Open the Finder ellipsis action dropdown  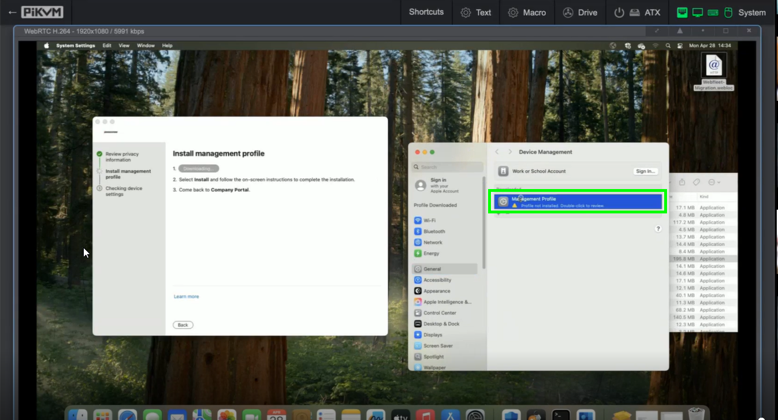tap(714, 182)
